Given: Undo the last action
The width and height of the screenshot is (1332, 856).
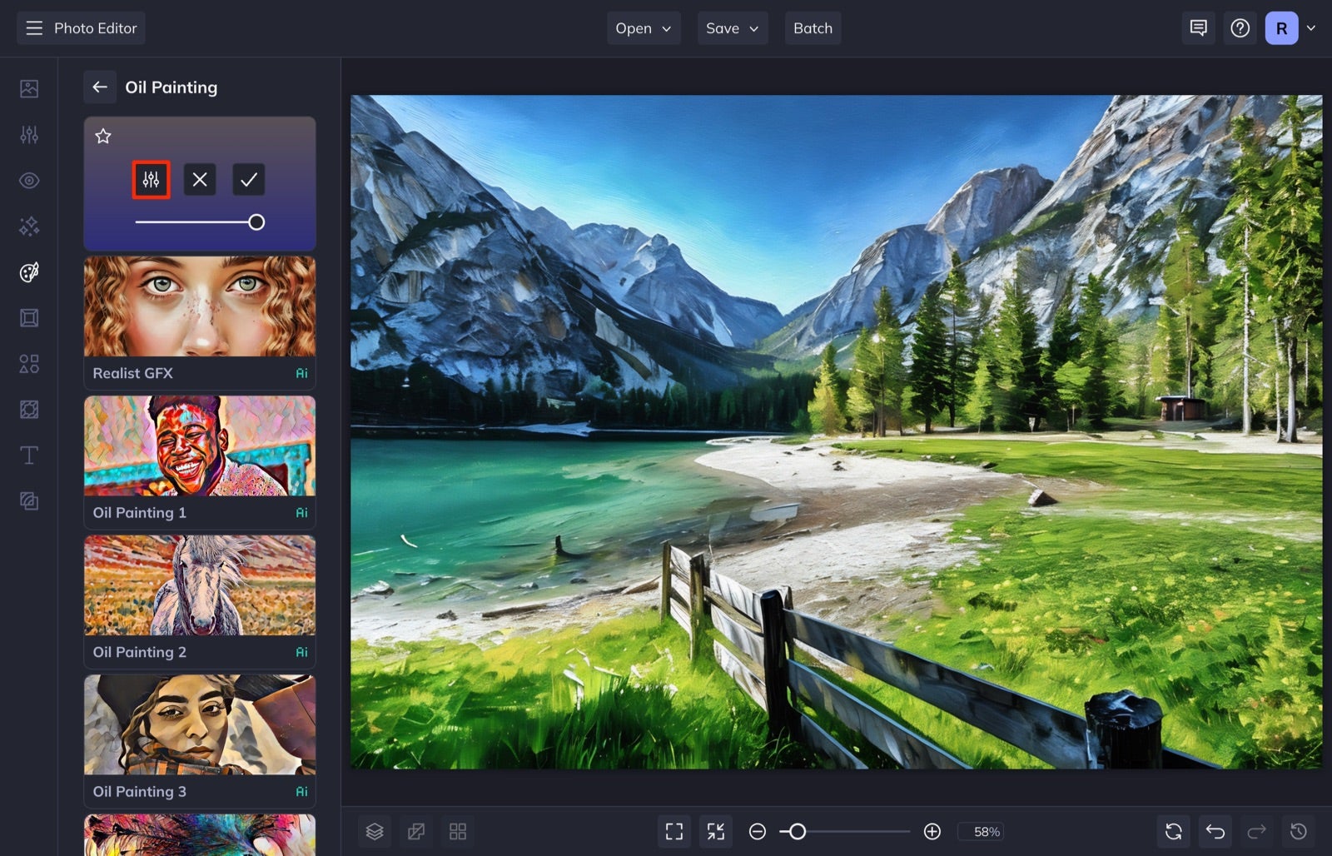Looking at the screenshot, I should point(1214,830).
